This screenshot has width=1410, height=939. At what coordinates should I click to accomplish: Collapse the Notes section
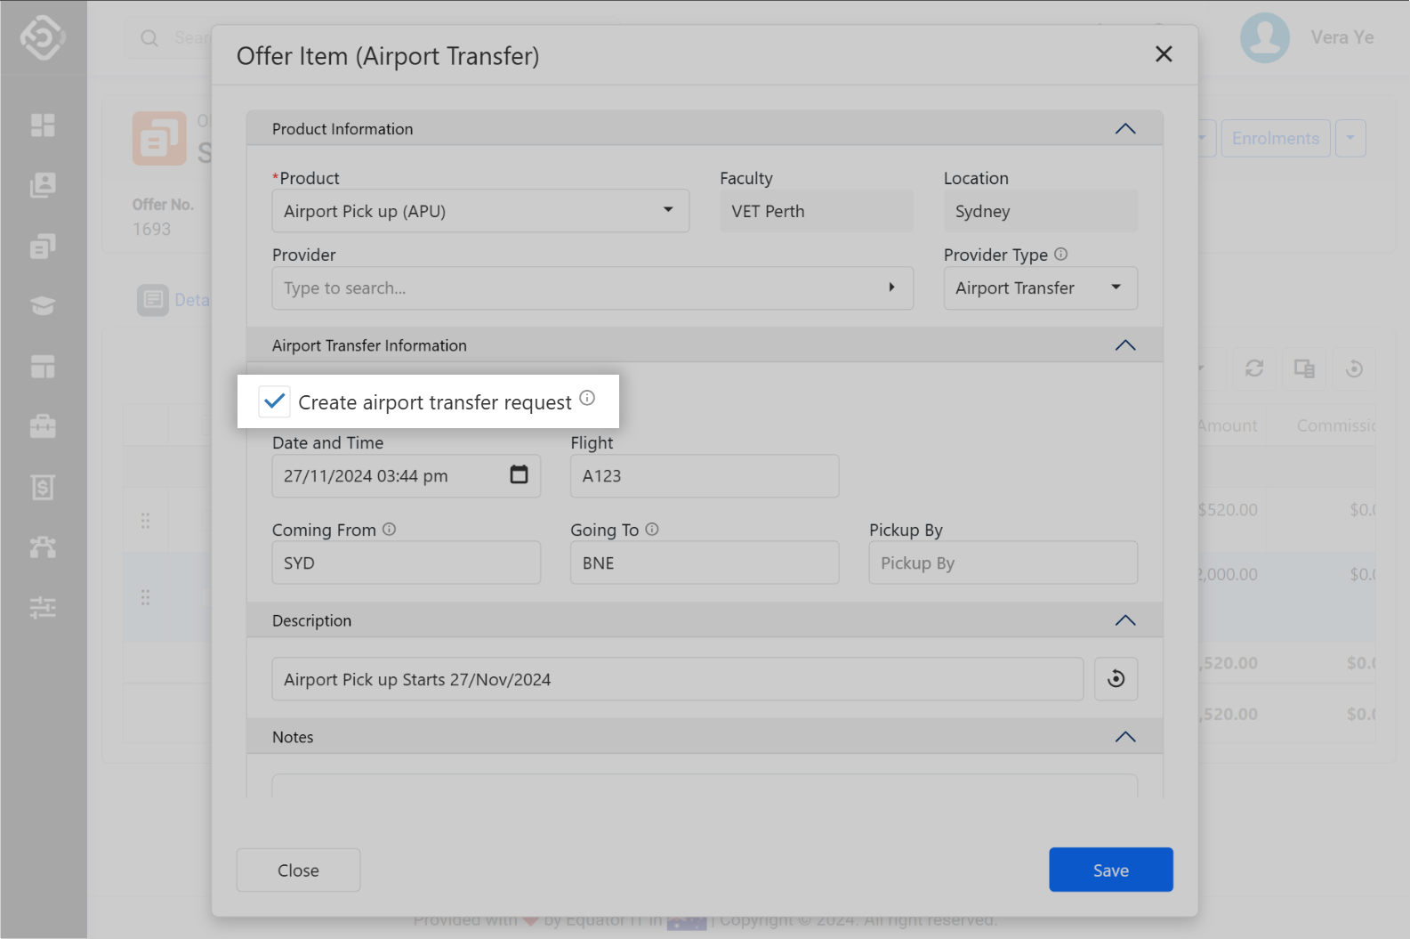(x=1124, y=737)
